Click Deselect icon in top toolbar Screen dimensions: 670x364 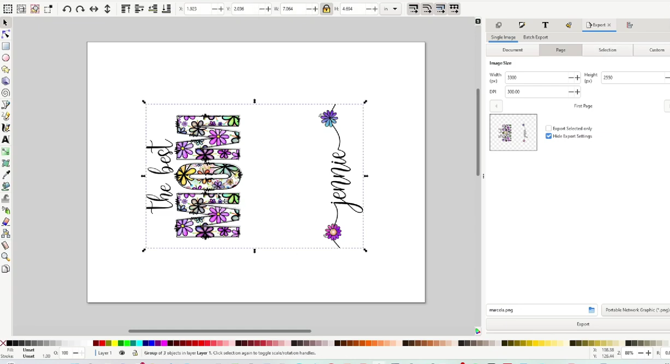pos(48,9)
